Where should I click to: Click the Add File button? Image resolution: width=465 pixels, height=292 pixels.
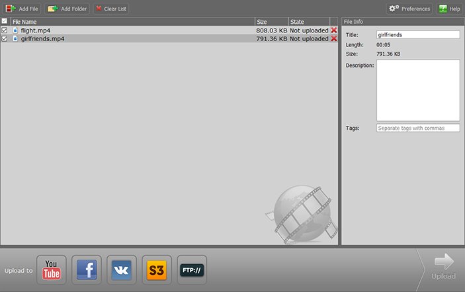tap(22, 9)
